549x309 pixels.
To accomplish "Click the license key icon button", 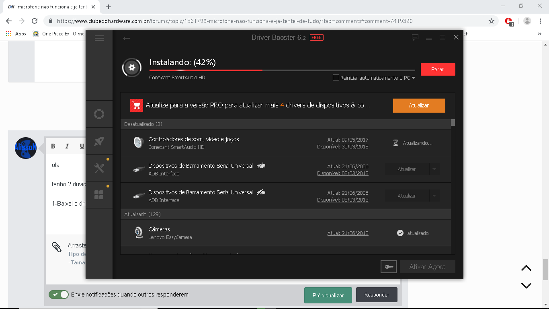I will [389, 267].
